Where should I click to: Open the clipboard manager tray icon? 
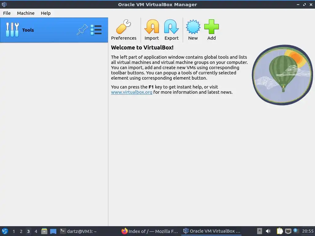[x=280, y=231]
